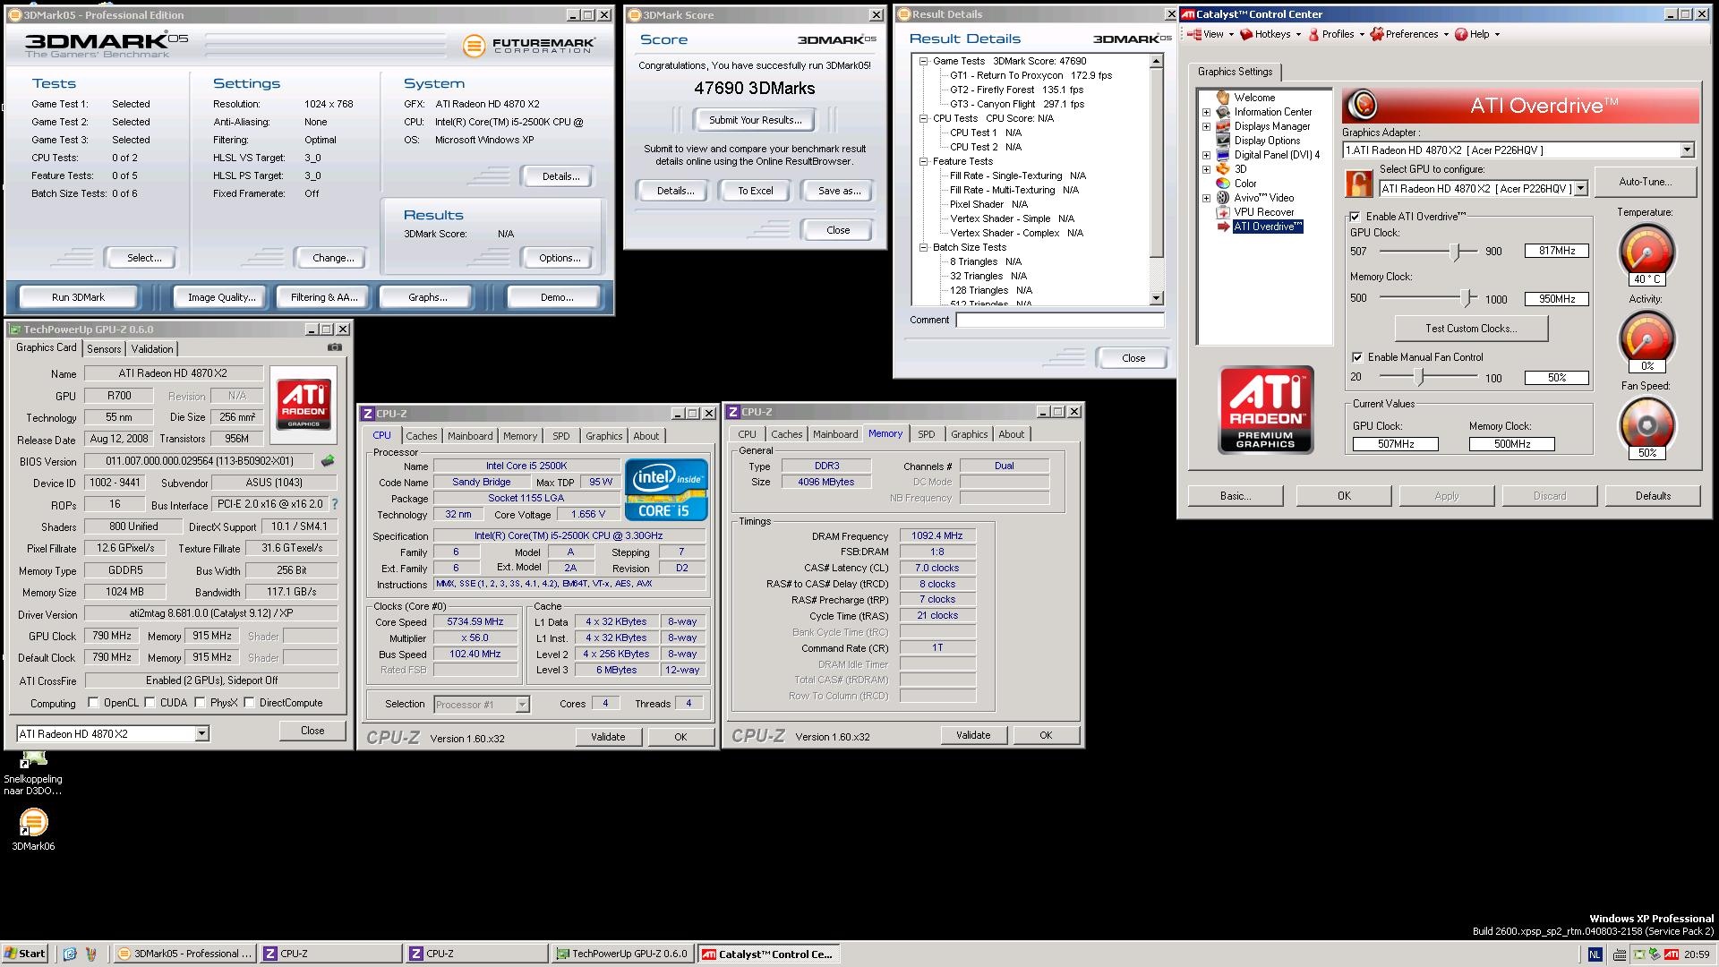Select the VPU Recover tree icon
The image size is (1719, 967).
click(1223, 212)
